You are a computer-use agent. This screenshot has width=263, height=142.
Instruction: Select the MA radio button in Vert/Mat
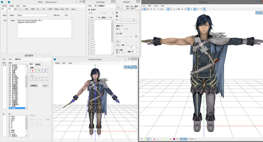(89, 18)
